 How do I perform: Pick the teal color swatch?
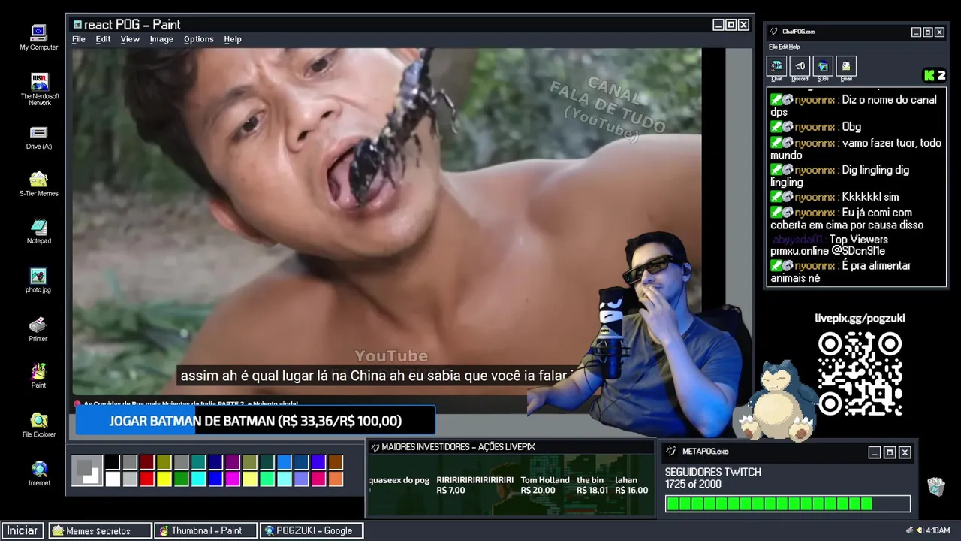point(198,462)
